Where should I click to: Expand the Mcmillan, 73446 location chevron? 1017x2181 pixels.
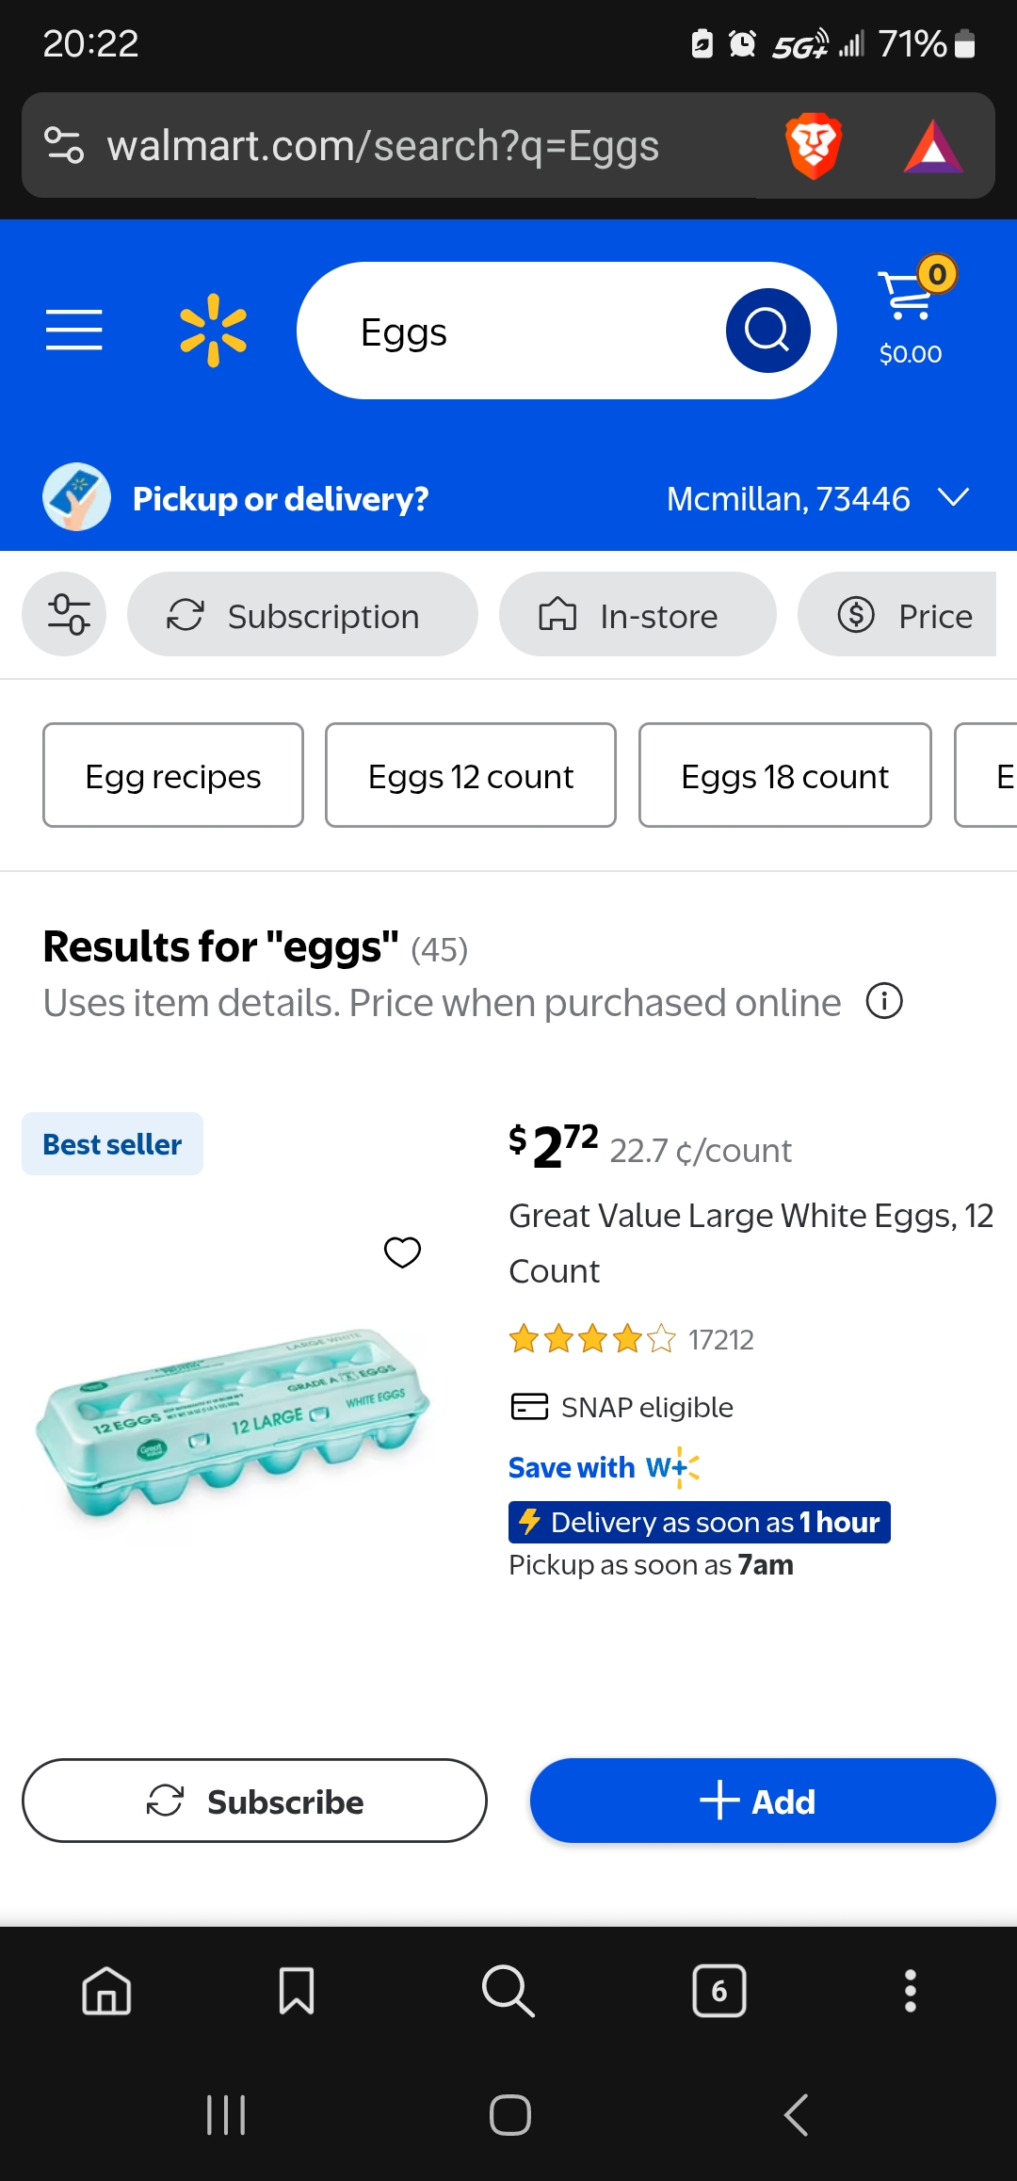tap(954, 498)
